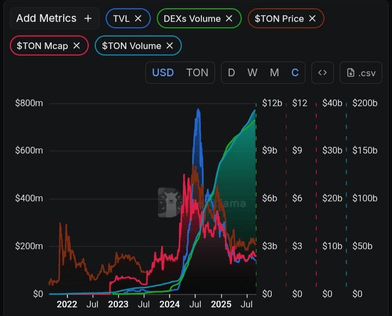This screenshot has height=316, width=392.
Task: Click the blue TVL peak on chart
Action: pyautogui.click(x=198, y=110)
